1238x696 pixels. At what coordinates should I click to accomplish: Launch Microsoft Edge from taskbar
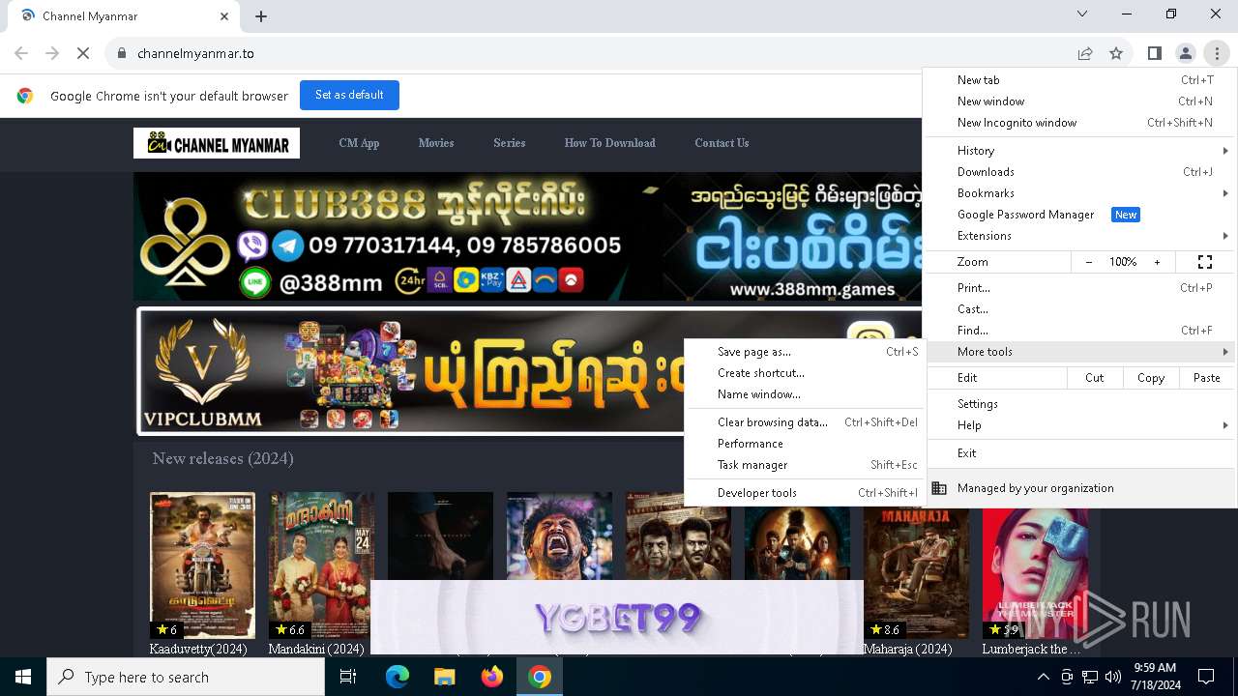tap(398, 677)
